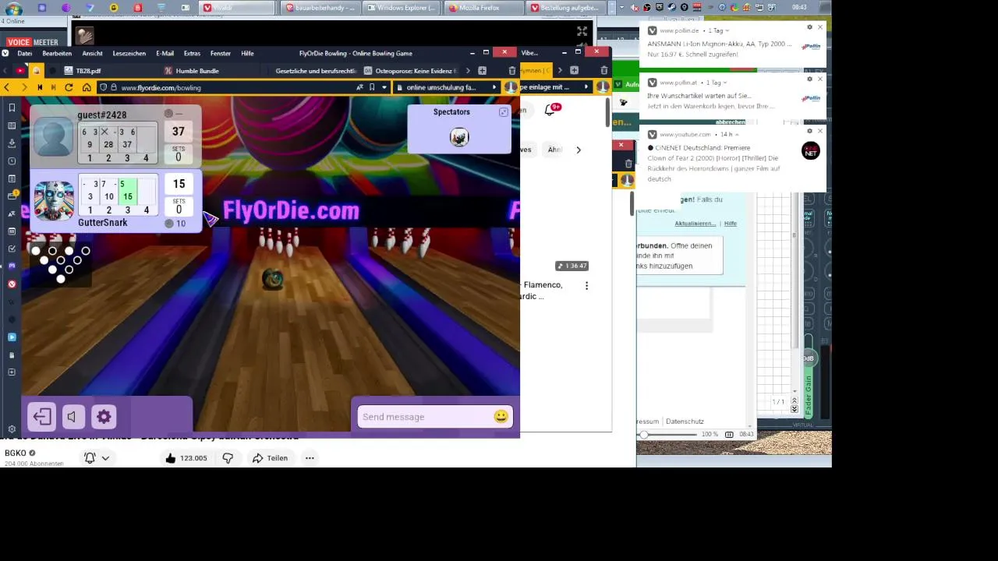998x561 pixels.
Task: Open pollin.de ANSMANN notification settings gear
Action: [x=809, y=27]
